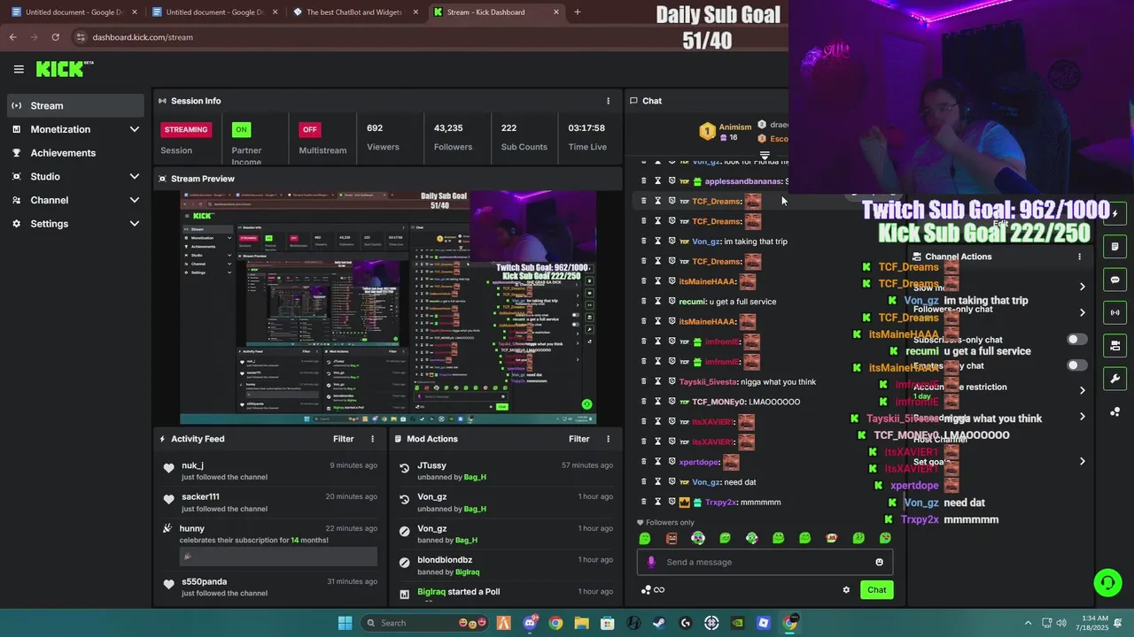The width and height of the screenshot is (1134, 637).
Task: Open Steam from taskbar
Action: pos(659,623)
